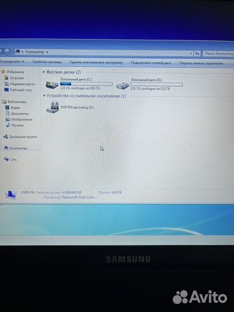Select Домашняя группа in navigation pane
This screenshot has height=312, width=234.
[x=23, y=137]
